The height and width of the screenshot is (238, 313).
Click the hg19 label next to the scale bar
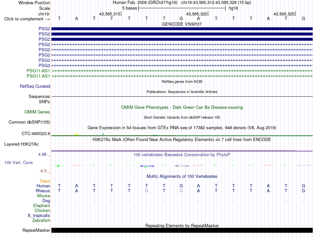(233, 8)
